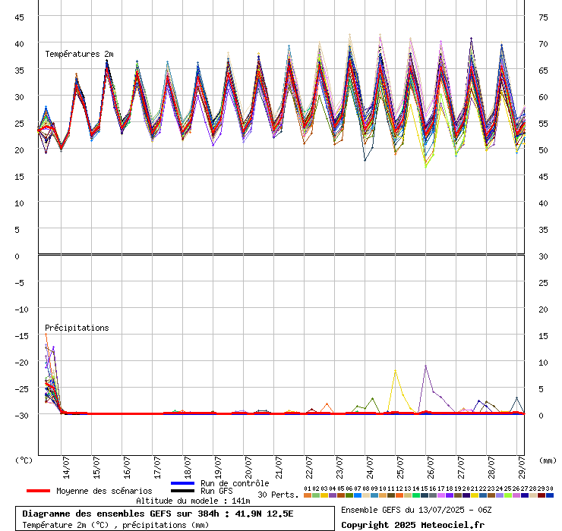Click the 'Run GFS' legend text
562x531 pixels.
pos(216,491)
